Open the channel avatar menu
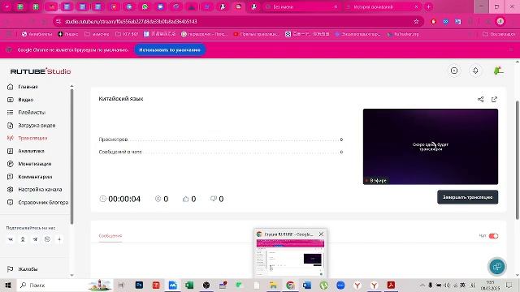This screenshot has height=292, width=520. click(x=498, y=71)
